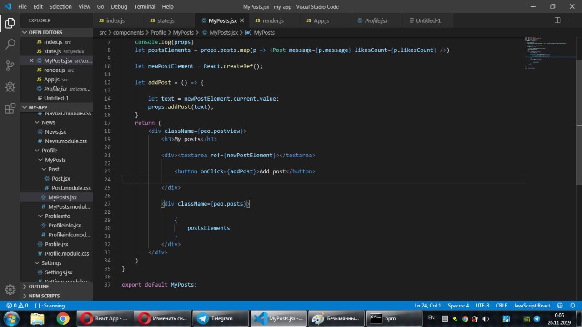Collapse the Profileinfo folder
This screenshot has height=327, width=582.
pos(57,216)
